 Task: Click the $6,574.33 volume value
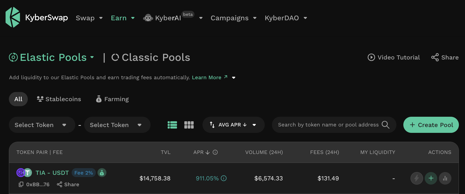(269, 178)
